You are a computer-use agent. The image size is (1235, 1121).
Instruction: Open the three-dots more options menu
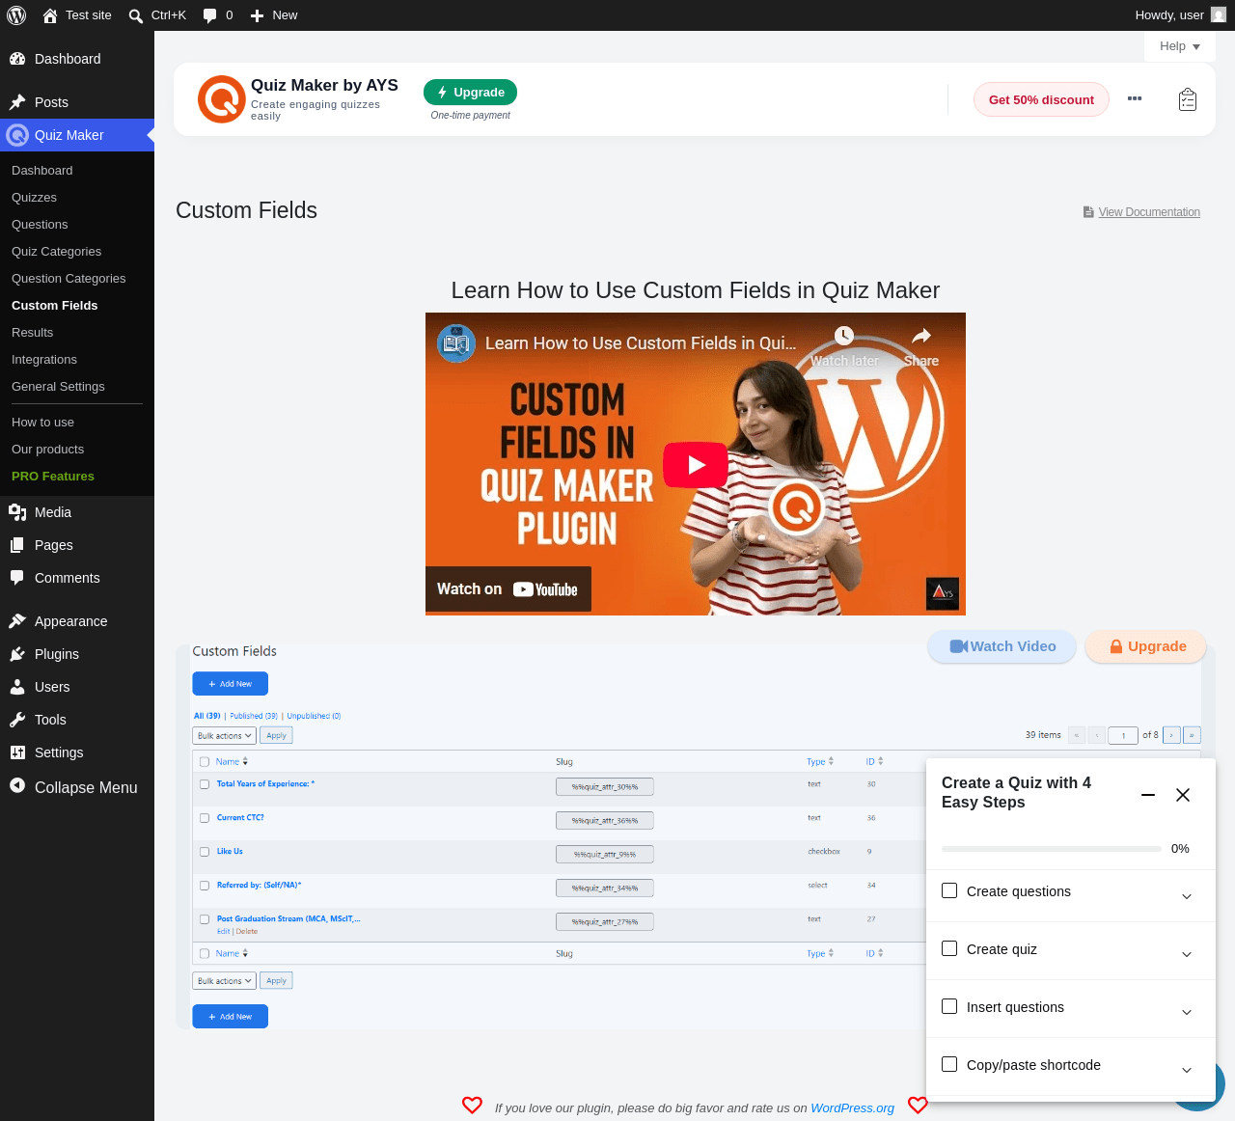click(x=1135, y=98)
